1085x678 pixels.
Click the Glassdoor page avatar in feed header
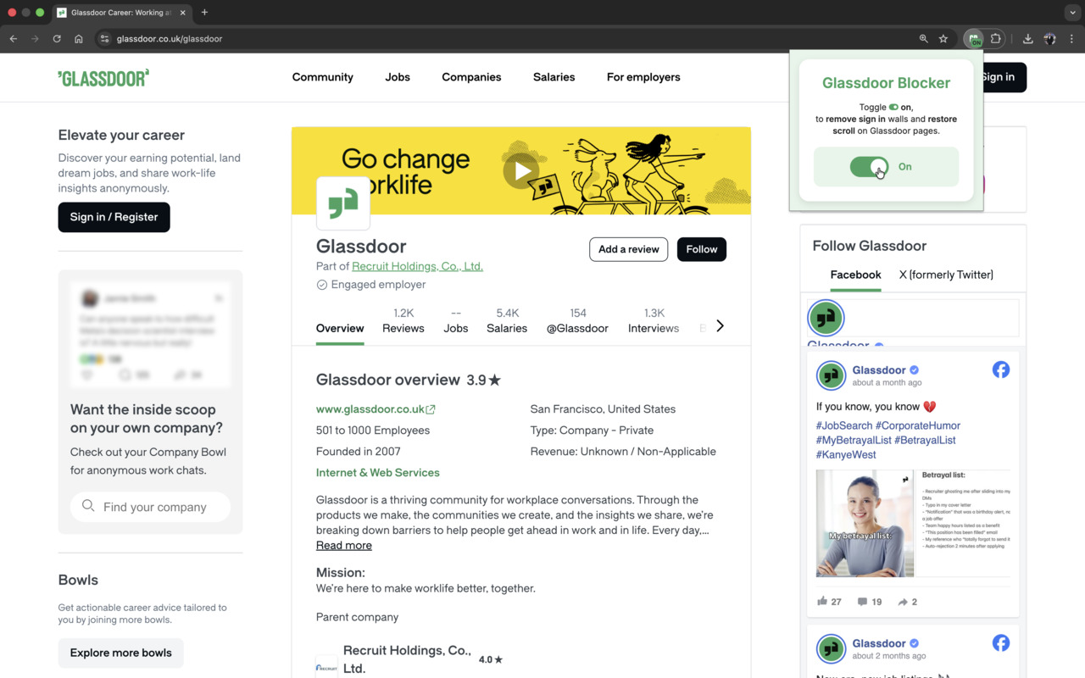pos(826,319)
